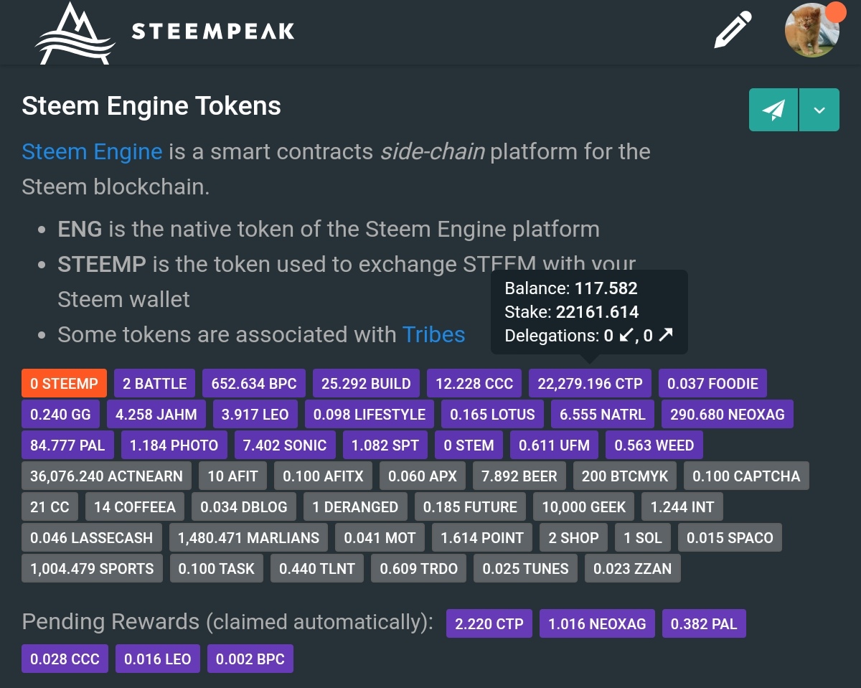Select the pending 1.016 NEOXAG reward

[x=597, y=623]
